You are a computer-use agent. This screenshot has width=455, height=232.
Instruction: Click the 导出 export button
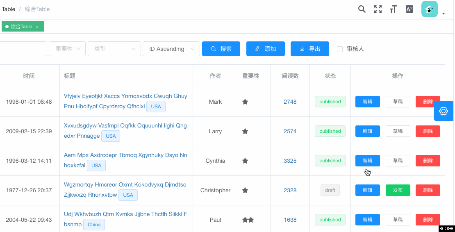(310, 49)
